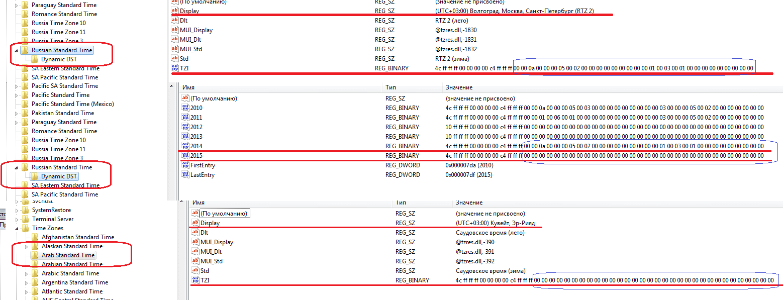Expand the Argentina Standard Time node
The width and height of the screenshot is (783, 300).
point(27,282)
